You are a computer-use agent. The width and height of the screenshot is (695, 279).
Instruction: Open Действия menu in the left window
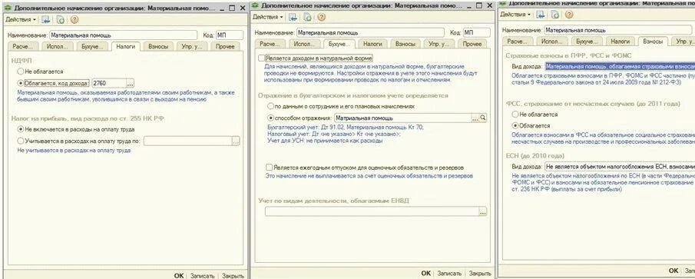pyautogui.click(x=21, y=19)
